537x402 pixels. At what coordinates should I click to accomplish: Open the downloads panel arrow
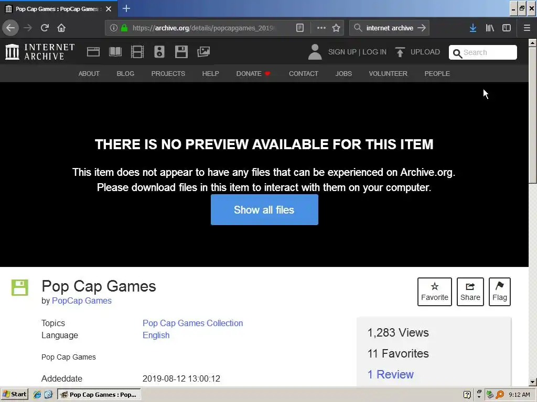(x=473, y=28)
